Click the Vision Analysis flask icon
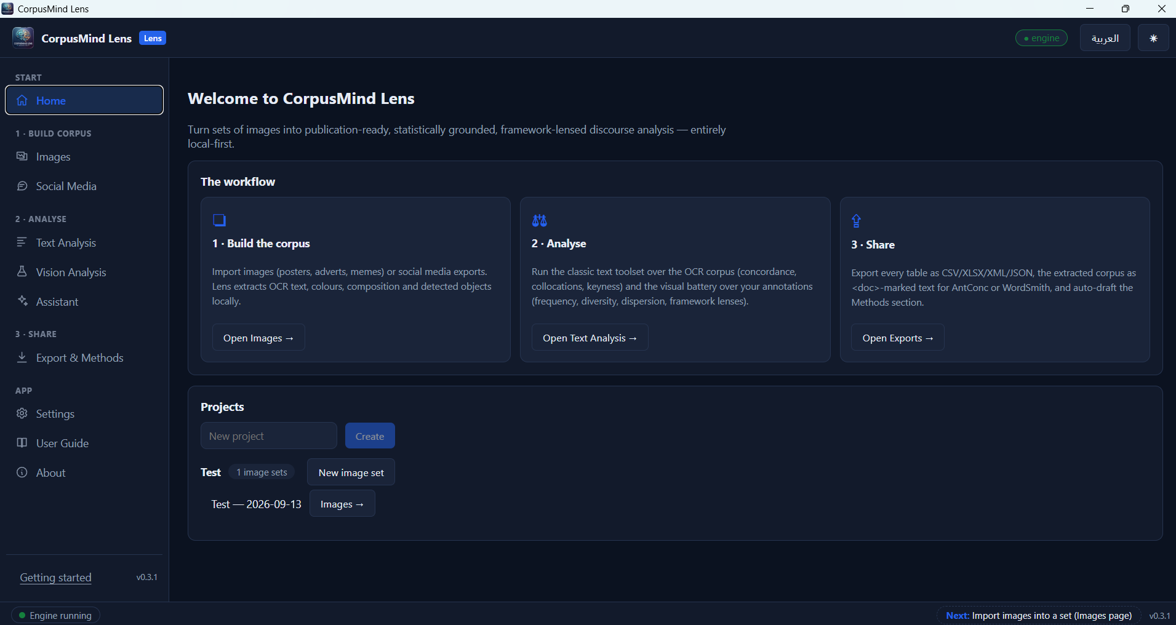 (x=22, y=271)
